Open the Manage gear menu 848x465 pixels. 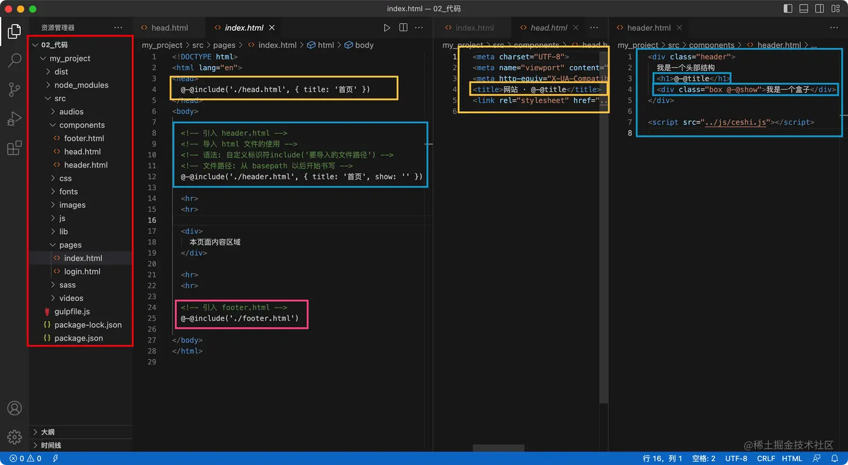coord(15,437)
